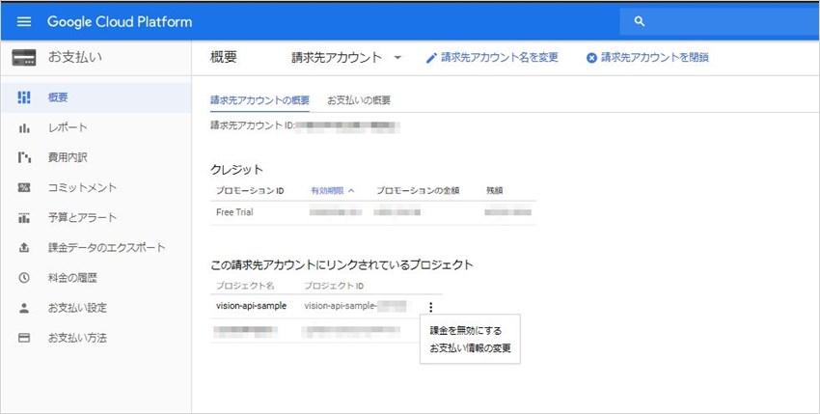Select 課金を無効にする from the menu
This screenshot has height=414, width=820.
pos(465,331)
